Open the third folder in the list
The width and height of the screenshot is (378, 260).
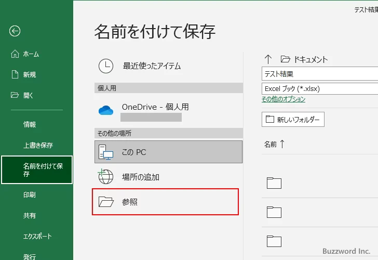274,241
